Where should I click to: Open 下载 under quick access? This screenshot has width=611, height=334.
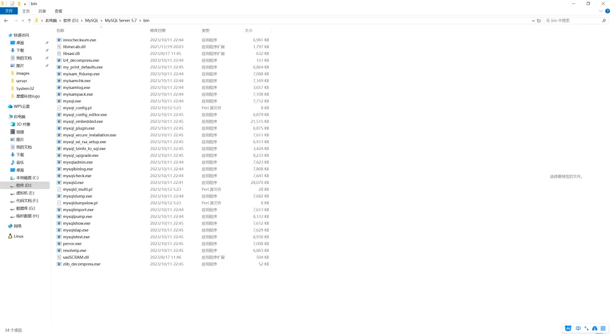(20, 50)
